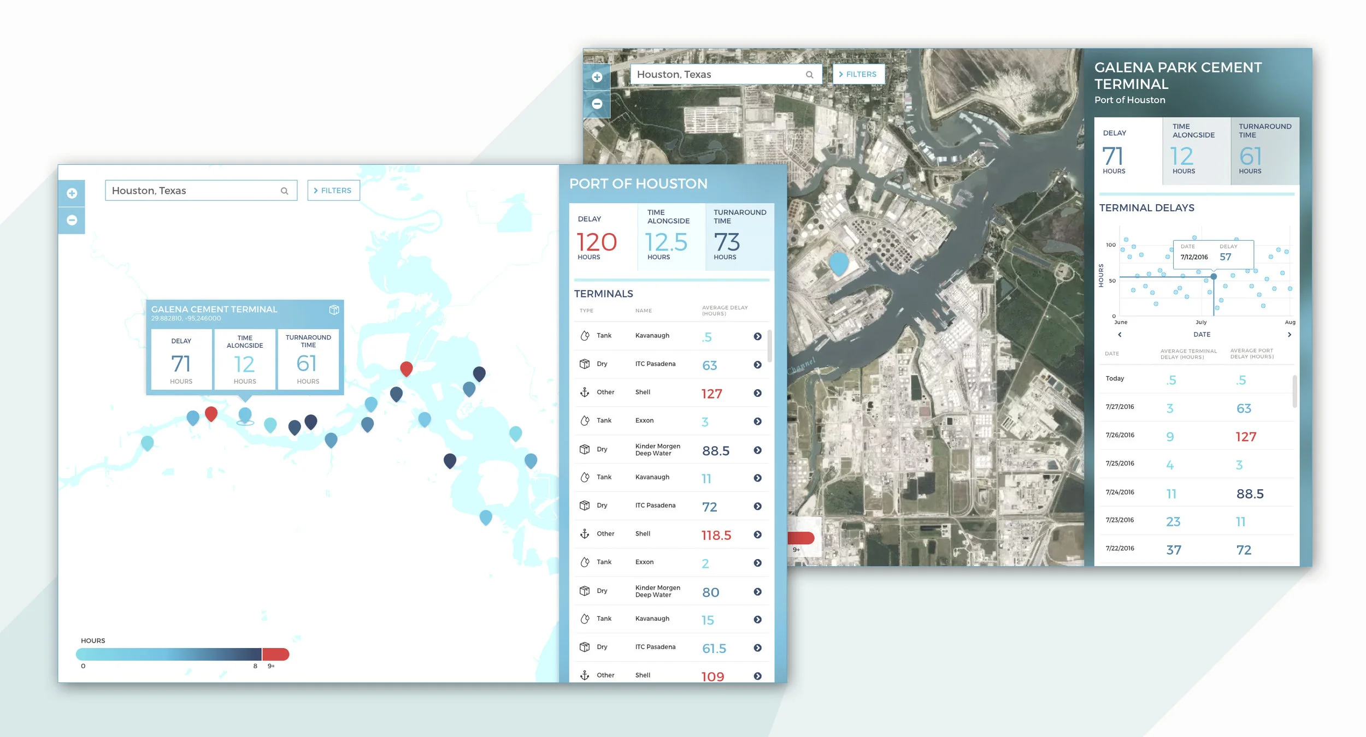Click the 'Average Port Delay (Hours)' column header

(1252, 354)
